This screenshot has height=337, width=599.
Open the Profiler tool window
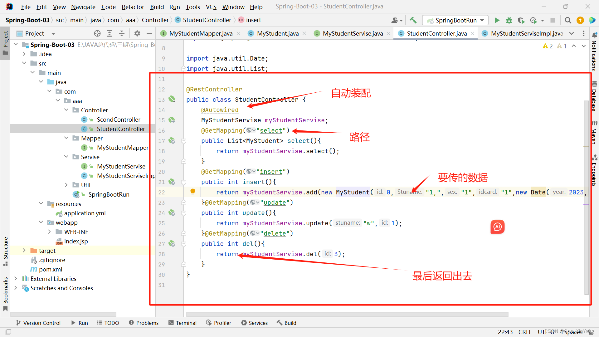(218, 323)
